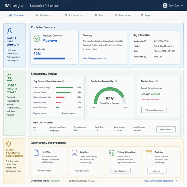The width and height of the screenshot is (187, 187).
Task: Click the Predictions tab icon
Action: [37, 15]
